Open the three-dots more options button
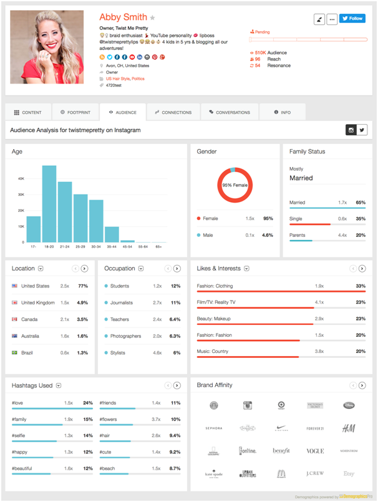Screen dimensions: 378x502 332,19
